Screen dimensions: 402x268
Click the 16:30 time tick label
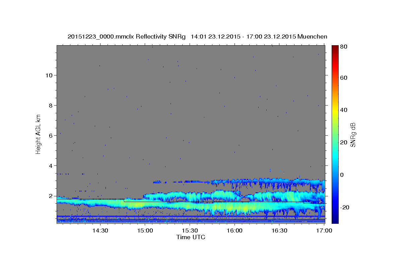click(x=279, y=230)
